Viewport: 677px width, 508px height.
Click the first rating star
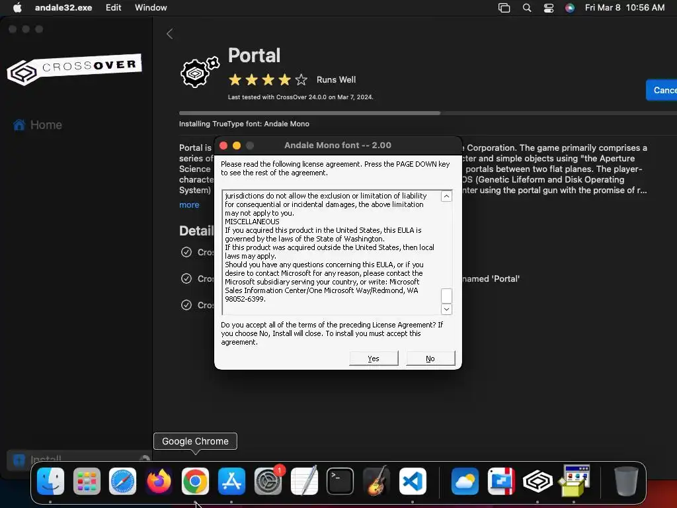235,80
